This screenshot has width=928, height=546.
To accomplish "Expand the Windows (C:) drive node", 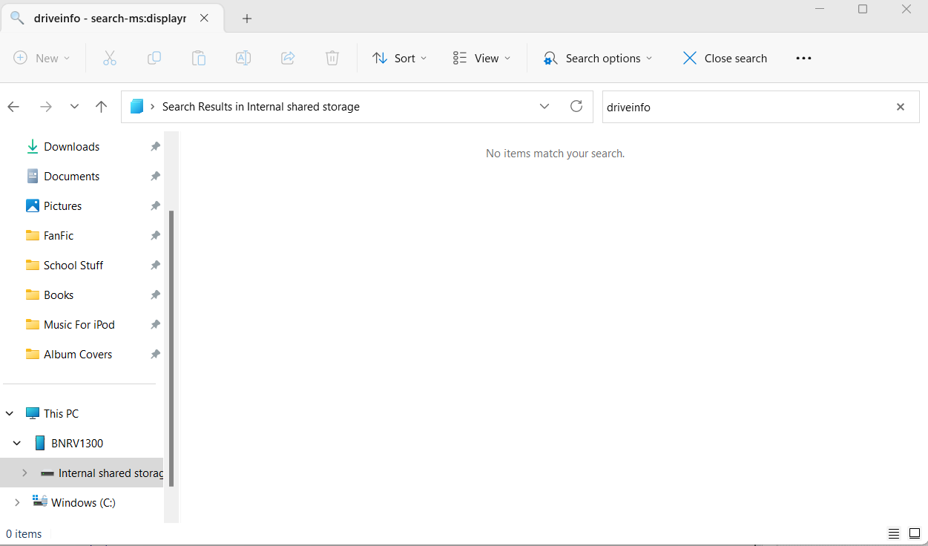I will pos(17,503).
